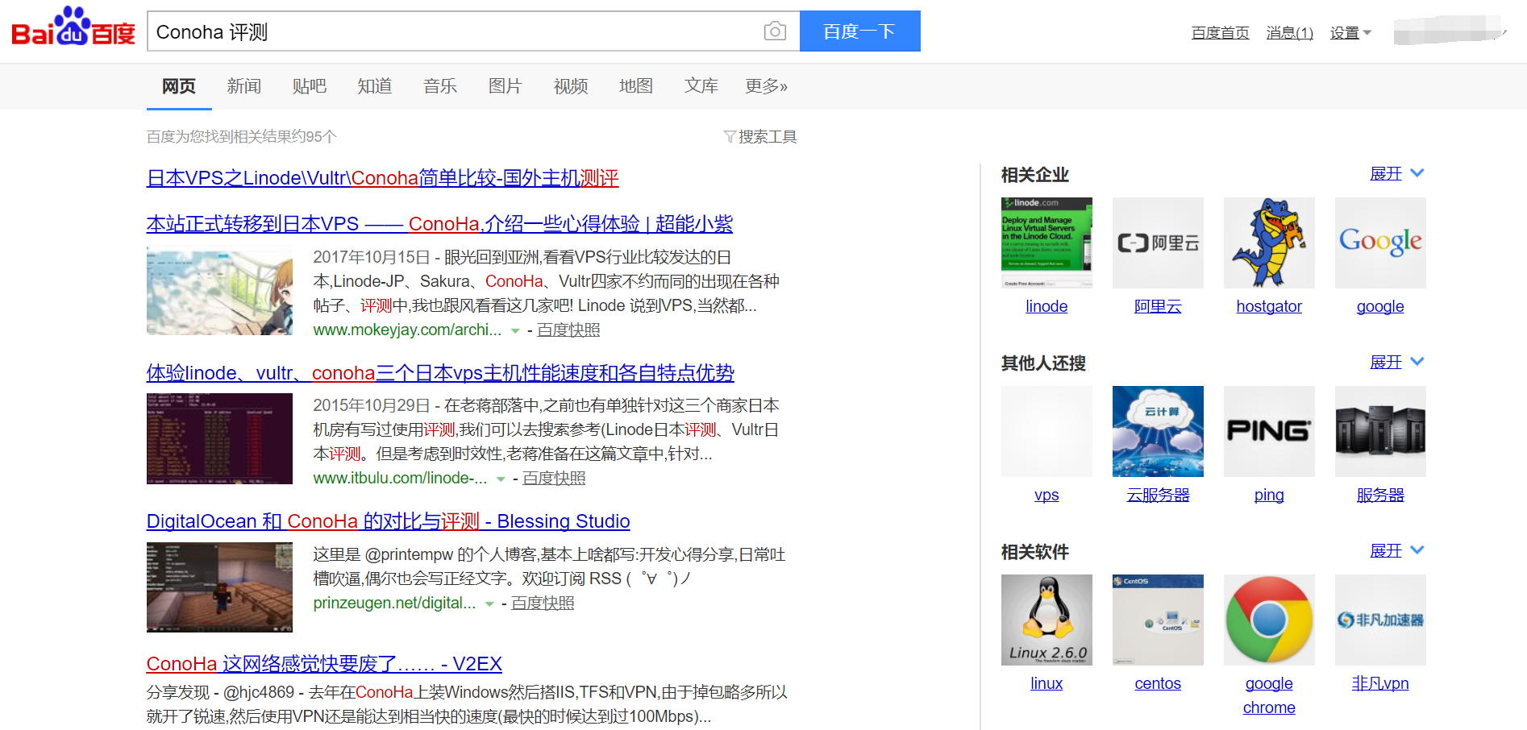Viewport: 1527px width, 730px height.
Task: Open the 消息(1) link
Action: pos(1290,33)
